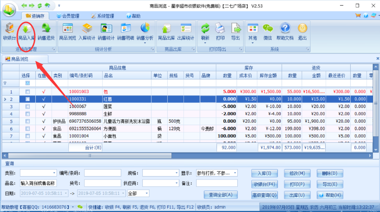
Task: Click the 查询全部(A) button
Action: tap(221, 195)
